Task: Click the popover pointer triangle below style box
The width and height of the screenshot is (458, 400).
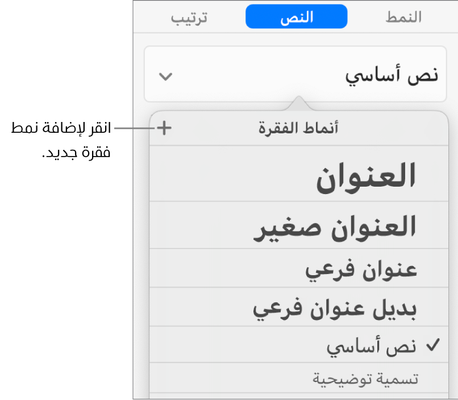Action: 299,104
